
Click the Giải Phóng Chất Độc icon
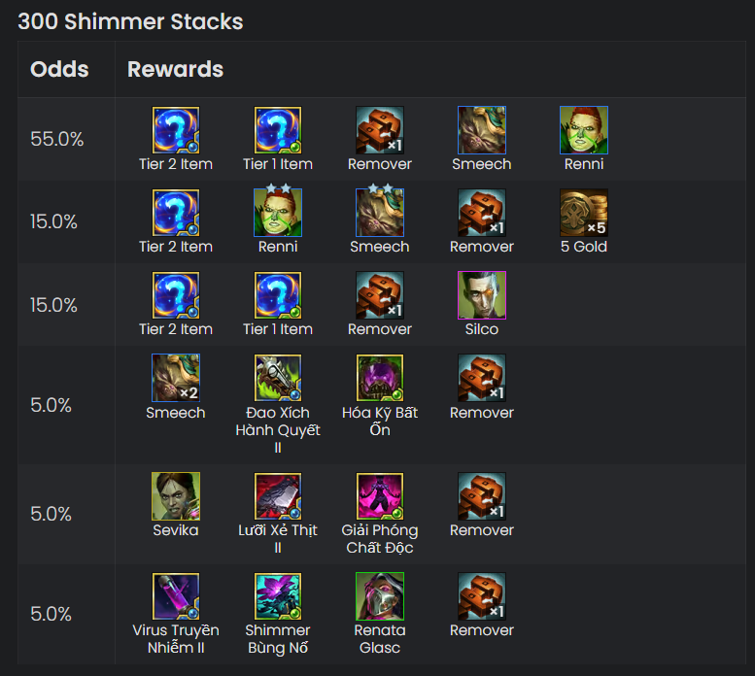[379, 496]
